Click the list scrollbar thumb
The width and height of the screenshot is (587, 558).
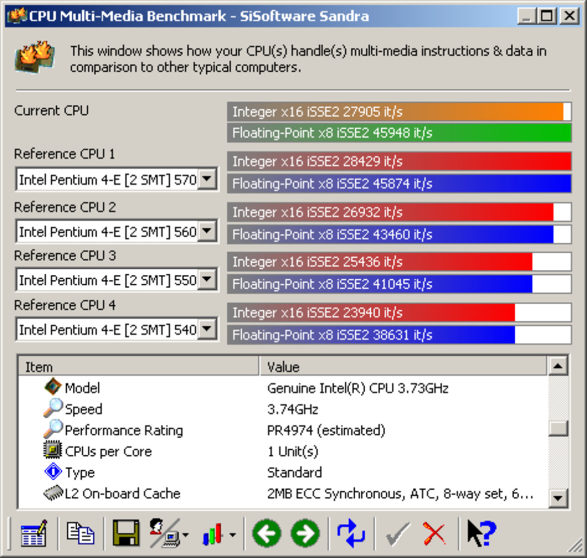(558, 429)
